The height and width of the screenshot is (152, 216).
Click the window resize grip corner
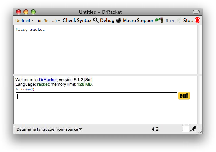point(200,131)
